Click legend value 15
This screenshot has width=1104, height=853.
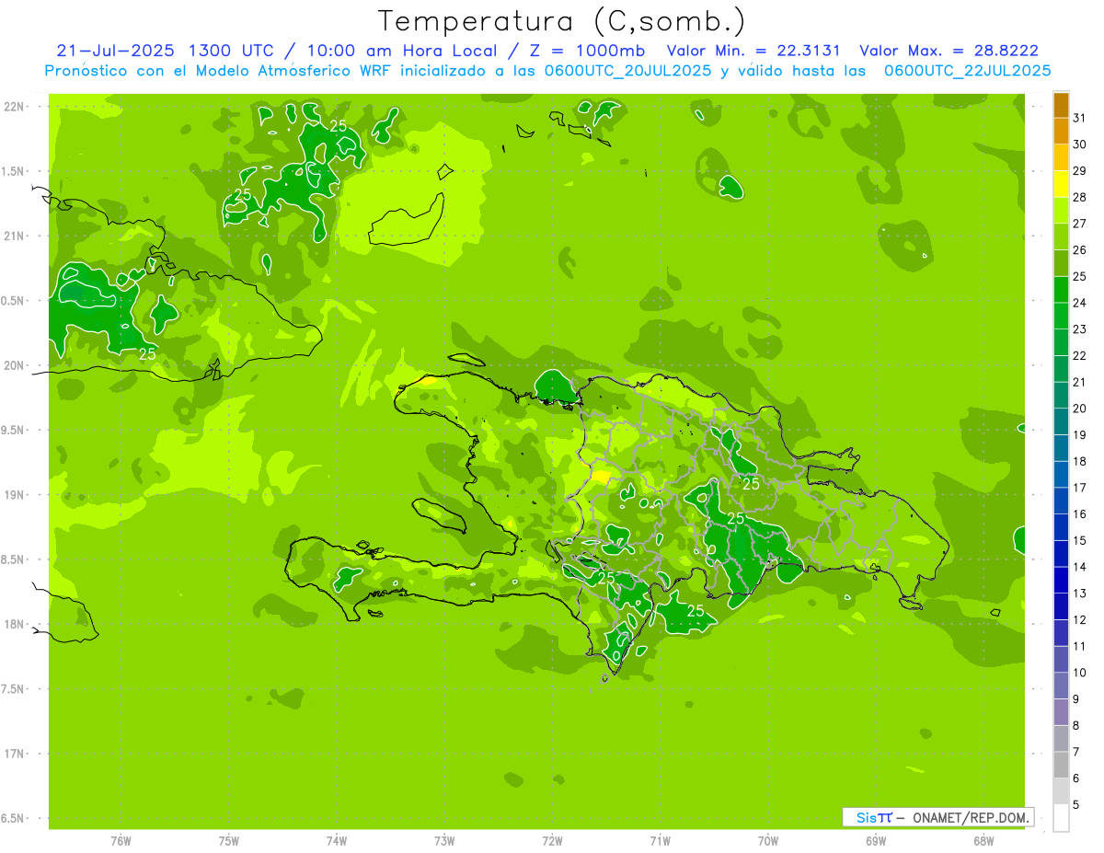(x=1080, y=541)
